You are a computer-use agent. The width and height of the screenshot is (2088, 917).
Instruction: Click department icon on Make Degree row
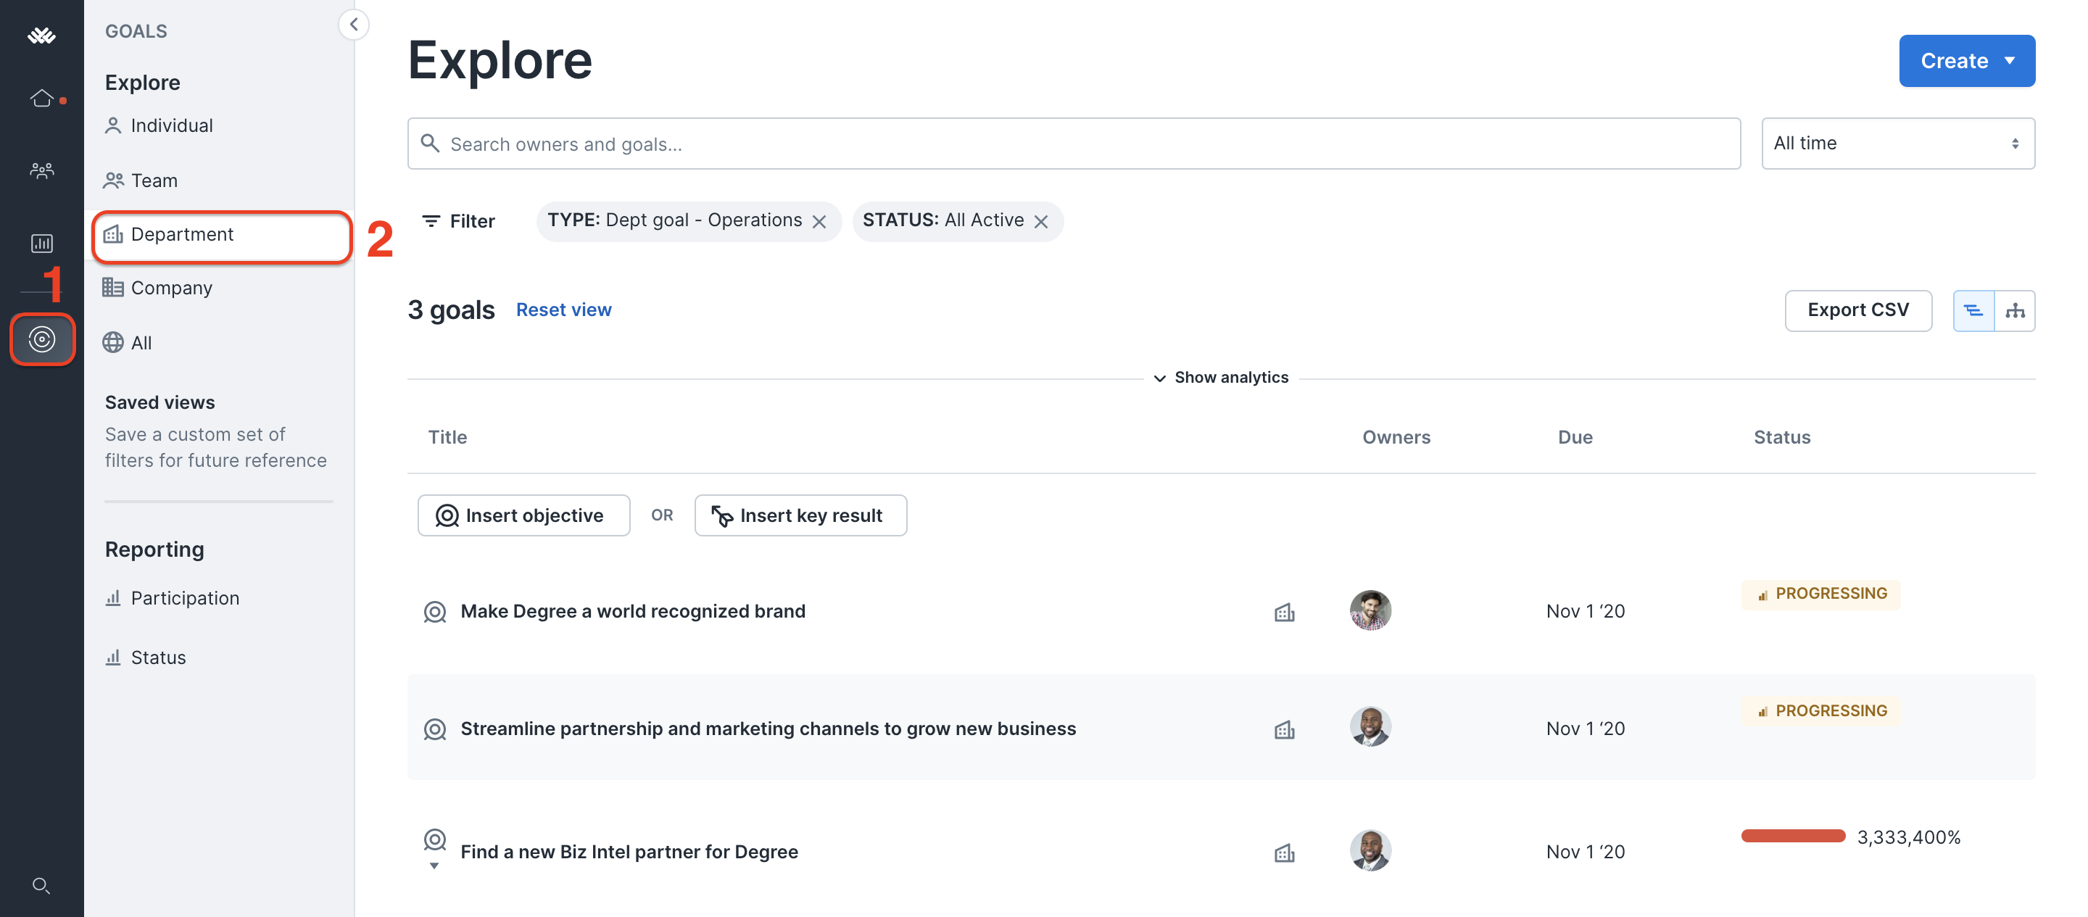[x=1284, y=612]
